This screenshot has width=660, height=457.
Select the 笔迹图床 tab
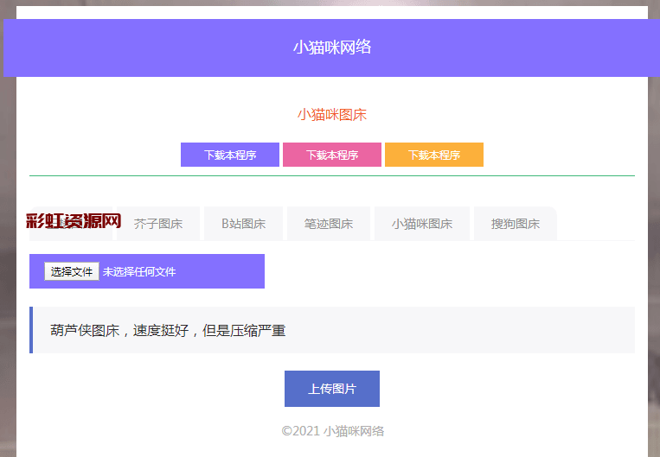(x=329, y=224)
